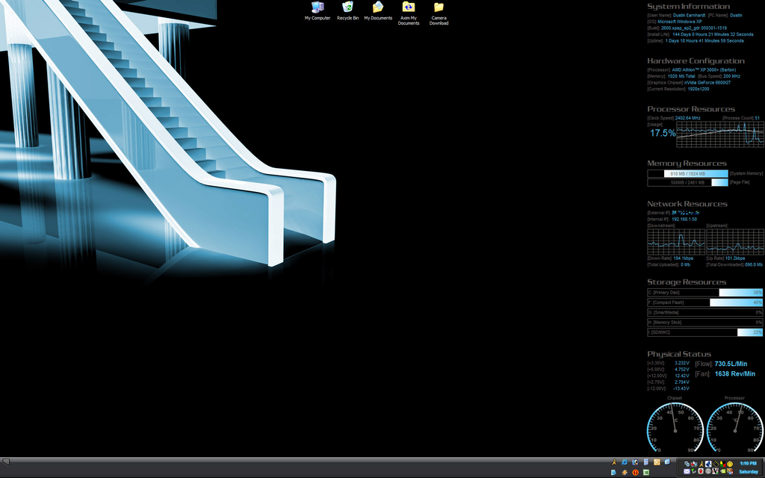This screenshot has width=765, height=478.
Task: Launch the red-orange circle quick launch icon
Action: [636, 472]
